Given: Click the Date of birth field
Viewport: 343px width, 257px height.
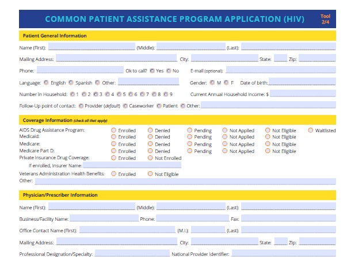Looking at the screenshot, I should [x=302, y=82].
